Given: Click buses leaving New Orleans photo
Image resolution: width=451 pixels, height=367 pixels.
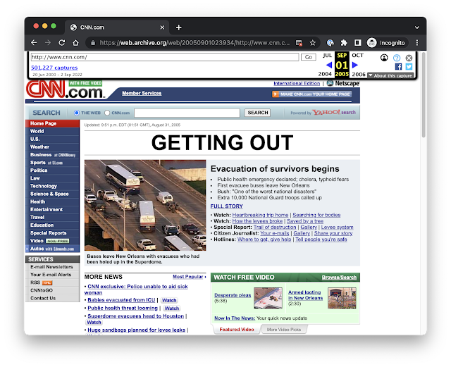Looking at the screenshot, I should coord(145,206).
